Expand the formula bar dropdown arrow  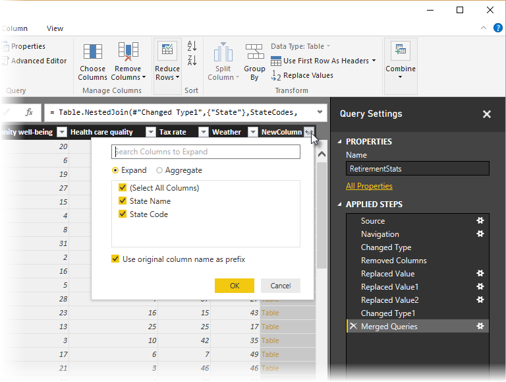pos(320,111)
